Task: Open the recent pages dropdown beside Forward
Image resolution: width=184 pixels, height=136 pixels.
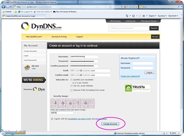Action: tap(11, 7)
